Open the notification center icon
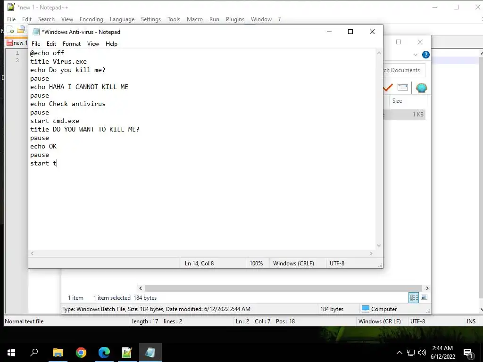 pos(468,353)
